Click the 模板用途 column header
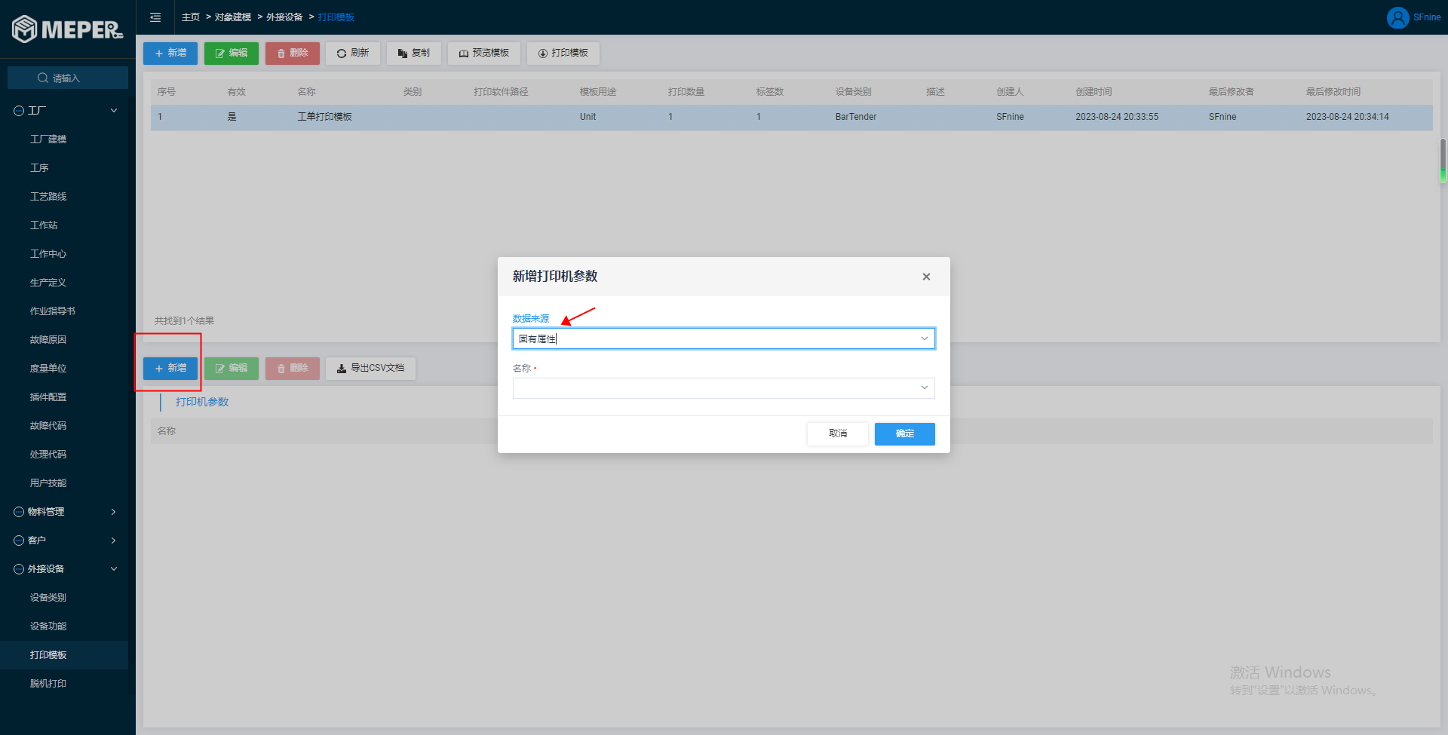This screenshot has width=1448, height=735. [x=598, y=92]
